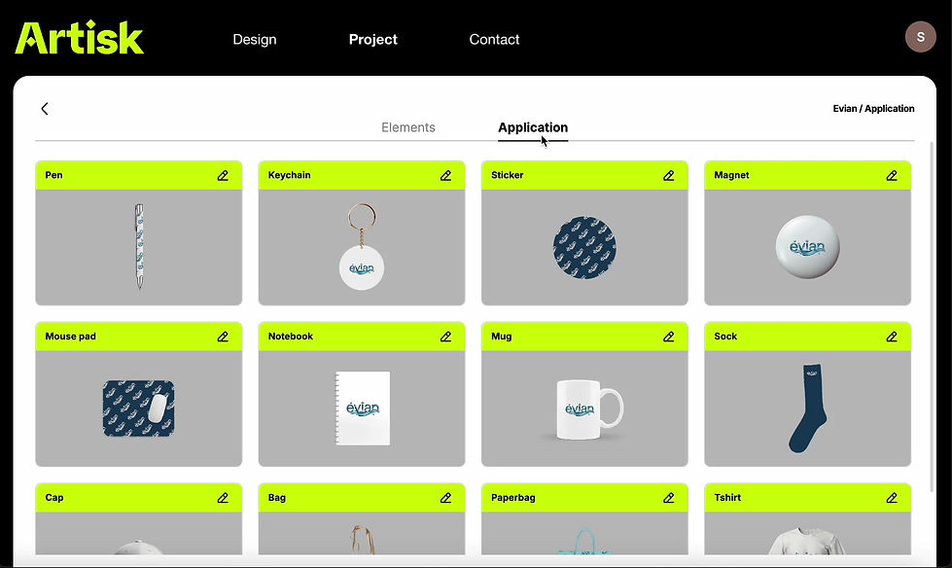Click the Paperbag edit pencil icon
Screen dimensions: 952x568
tap(668, 498)
